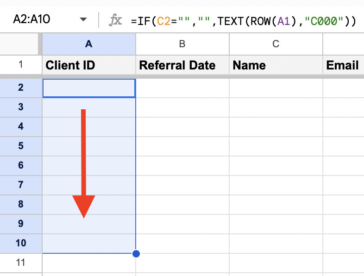Select row 2 header

coord(21,88)
